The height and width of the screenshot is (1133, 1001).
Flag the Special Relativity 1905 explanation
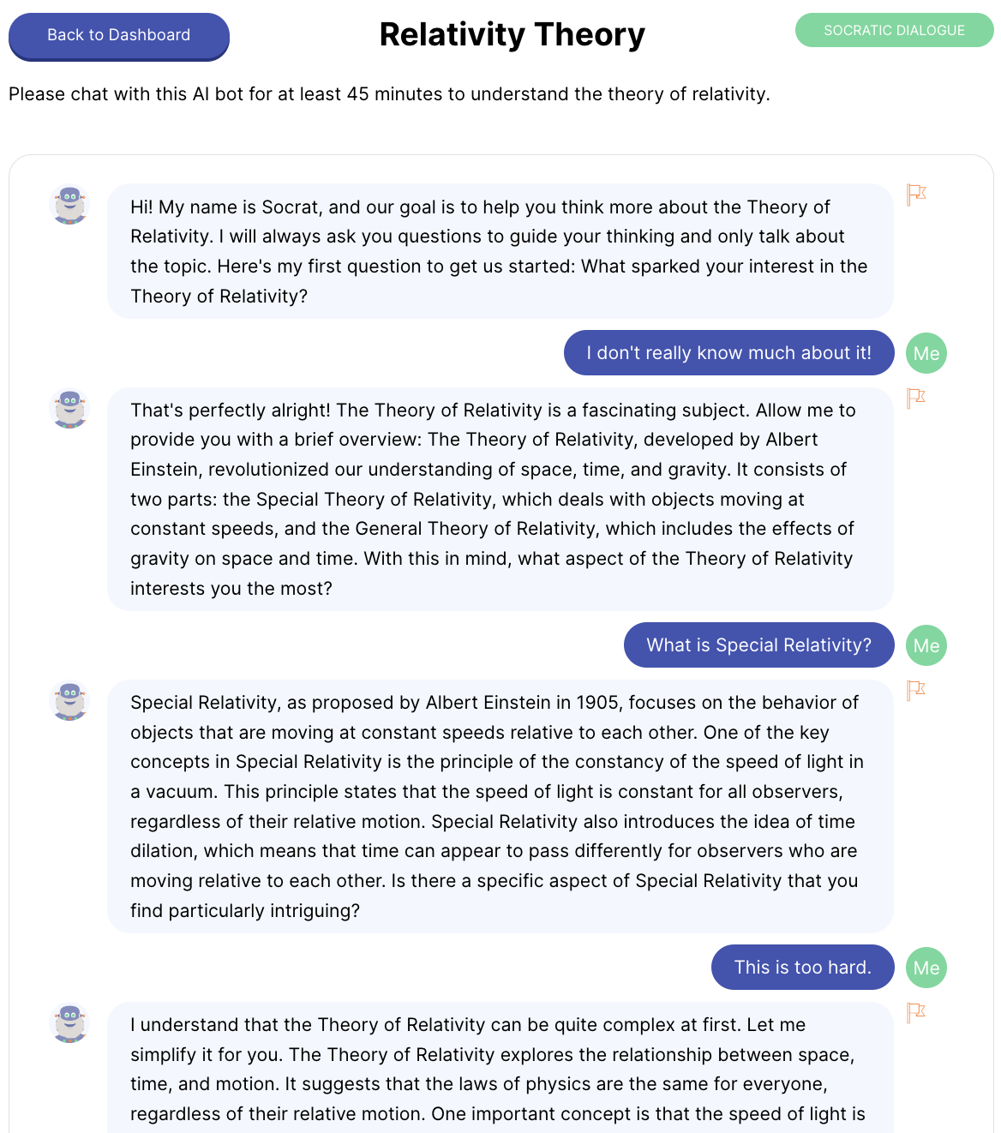coord(916,690)
